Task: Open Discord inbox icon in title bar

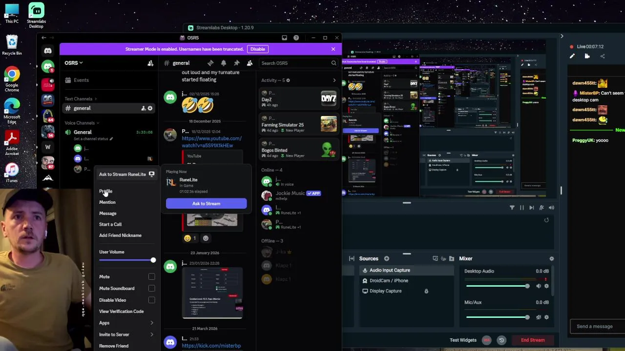Action: click(x=284, y=38)
